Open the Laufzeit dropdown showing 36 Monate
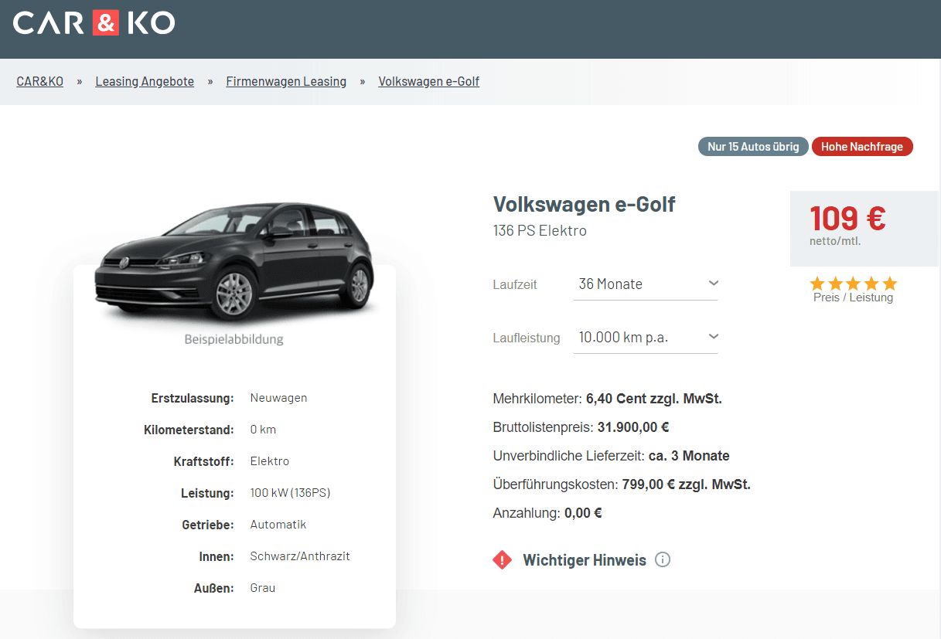Image resolution: width=941 pixels, height=639 pixels. coord(646,284)
